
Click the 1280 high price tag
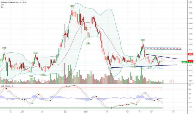[4, 48]
